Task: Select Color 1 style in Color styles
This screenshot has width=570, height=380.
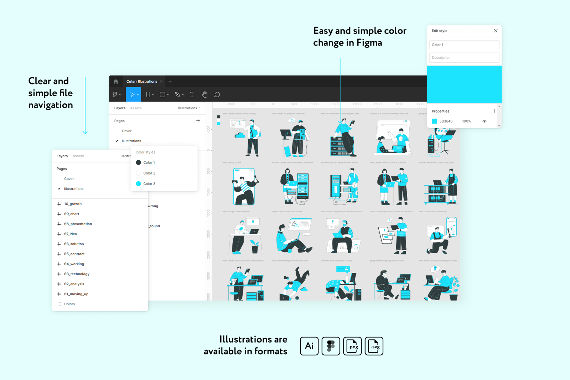Action: [x=149, y=162]
